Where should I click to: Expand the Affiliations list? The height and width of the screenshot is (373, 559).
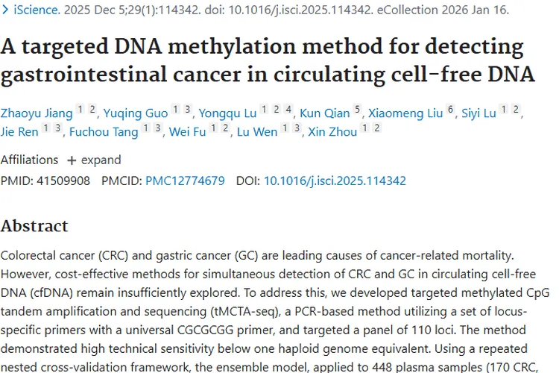[94, 160]
